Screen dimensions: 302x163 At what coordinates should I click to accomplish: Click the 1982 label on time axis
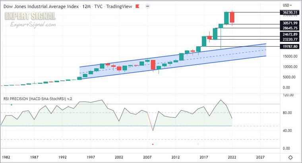tap(6, 157)
